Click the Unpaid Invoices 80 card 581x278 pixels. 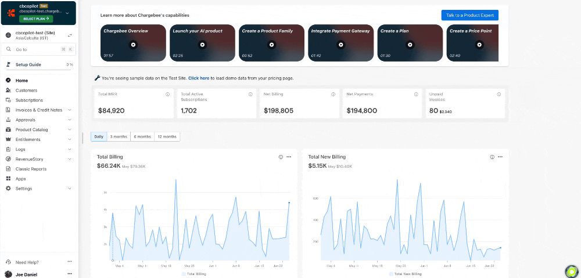click(465, 104)
